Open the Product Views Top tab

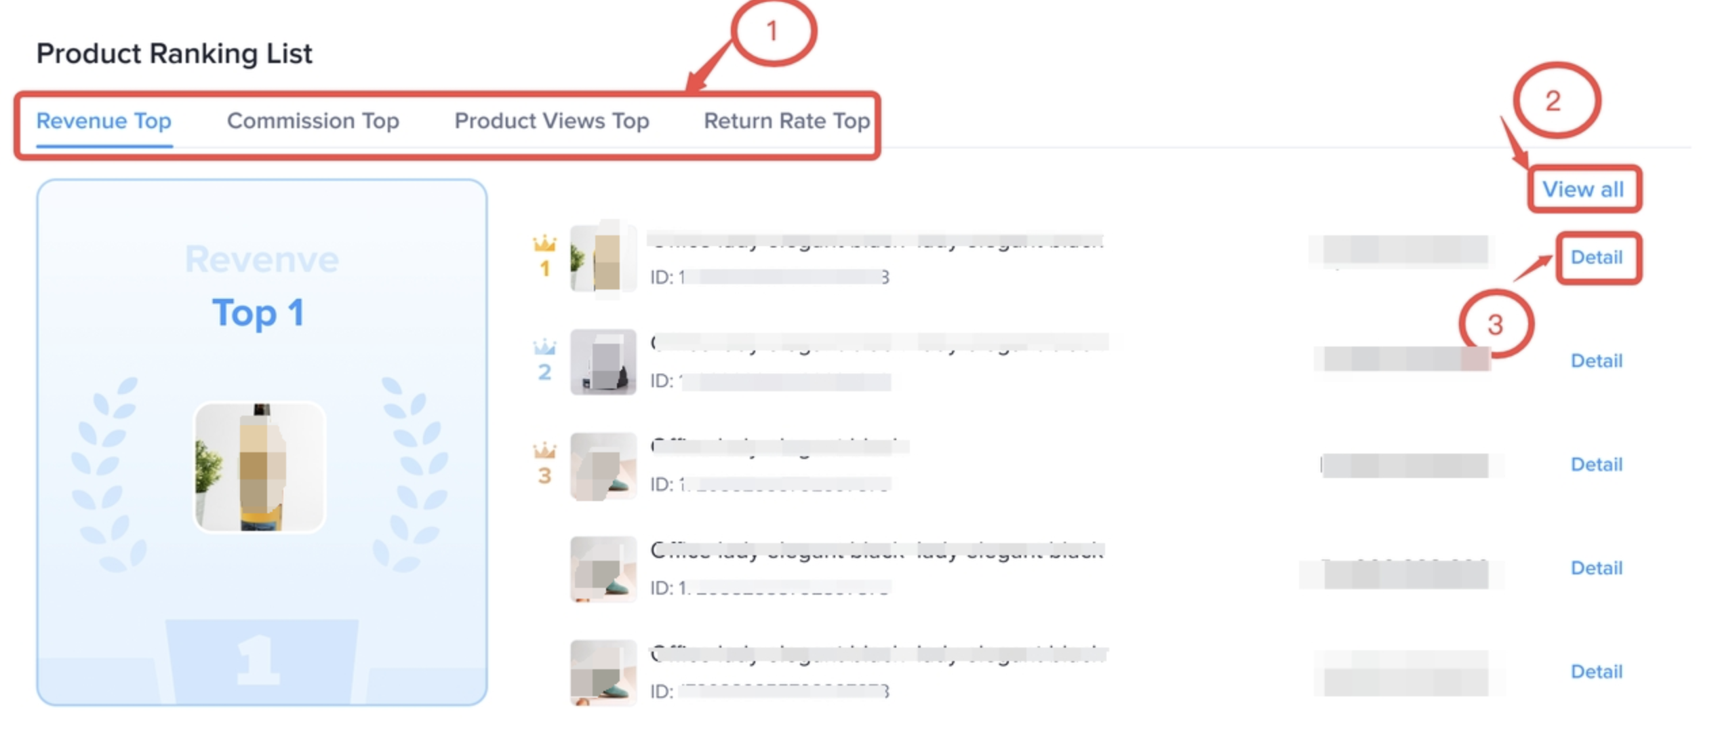click(551, 121)
